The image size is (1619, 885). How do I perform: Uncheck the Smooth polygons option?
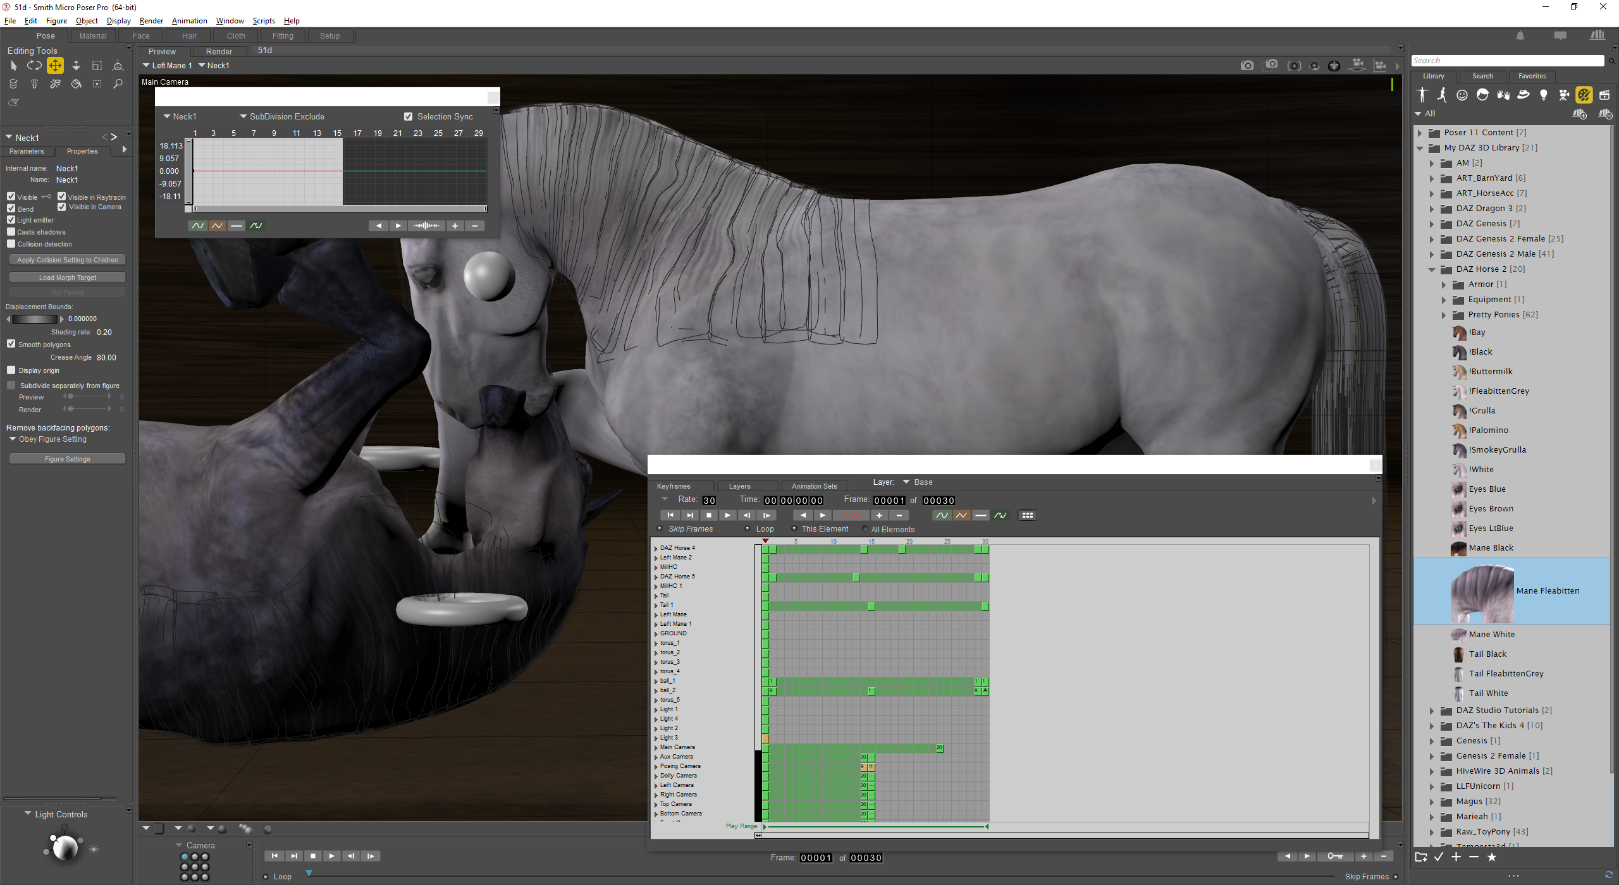coord(11,344)
